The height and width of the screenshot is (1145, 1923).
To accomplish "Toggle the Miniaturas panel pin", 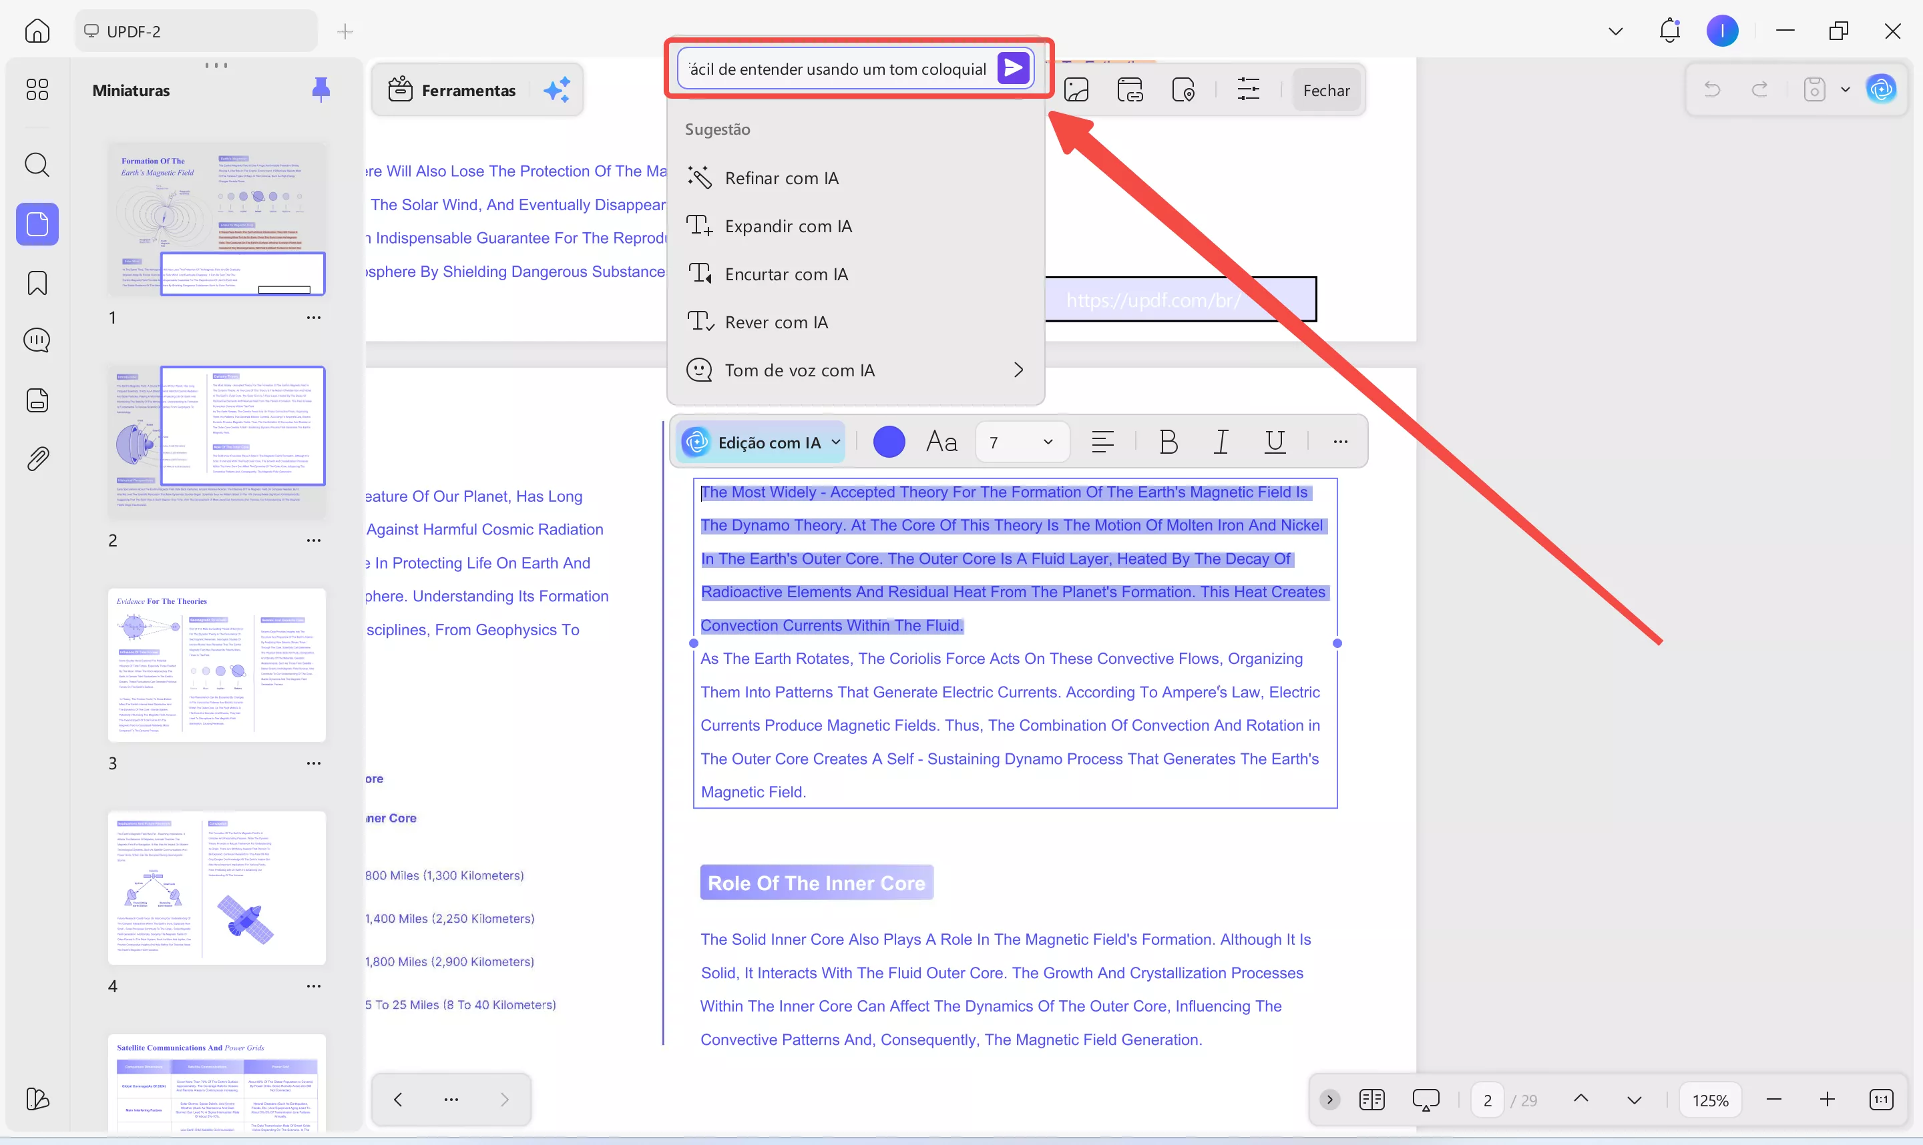I will coord(321,89).
